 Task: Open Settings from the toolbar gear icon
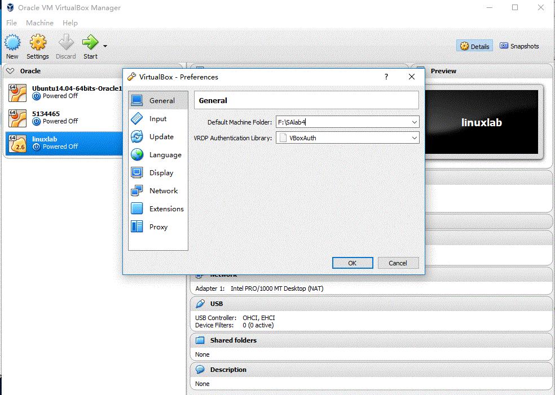(x=38, y=42)
